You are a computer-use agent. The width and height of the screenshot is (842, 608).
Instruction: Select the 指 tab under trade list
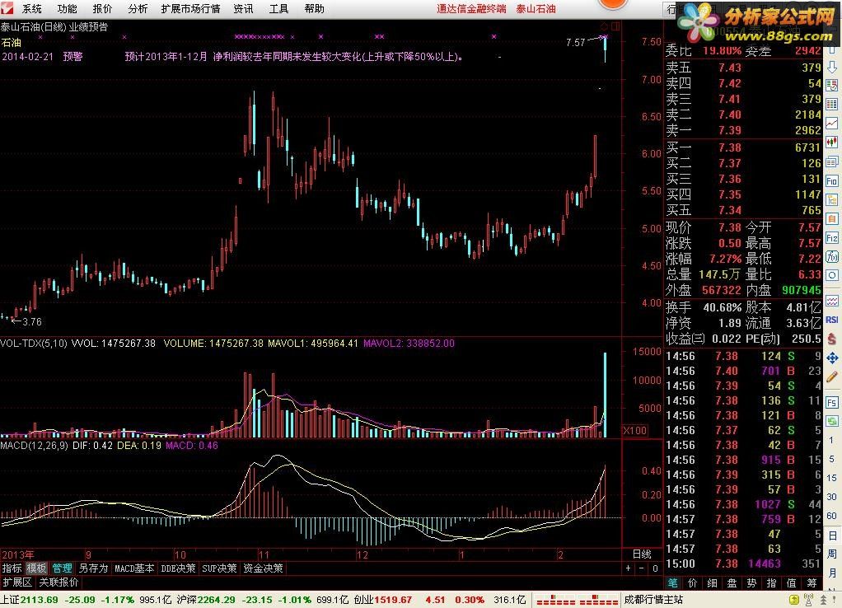coord(771,583)
